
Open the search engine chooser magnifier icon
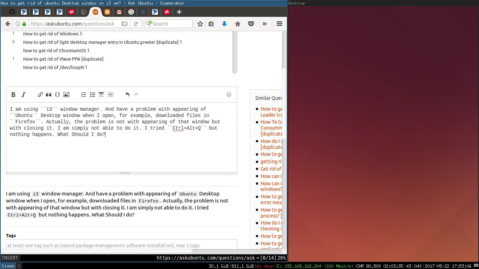coord(149,23)
